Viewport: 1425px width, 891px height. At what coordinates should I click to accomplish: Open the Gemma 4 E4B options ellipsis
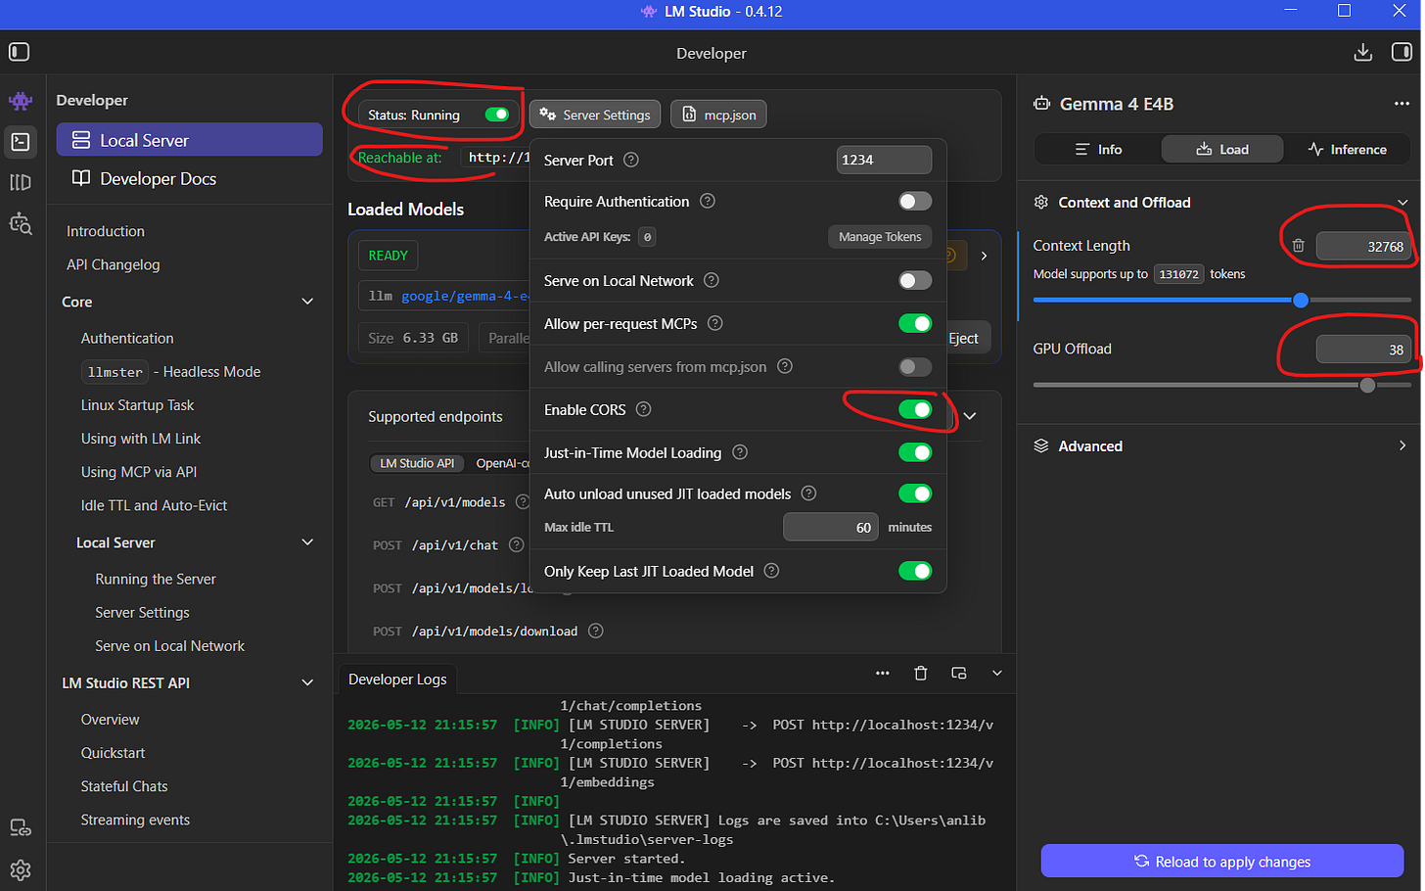click(x=1402, y=104)
